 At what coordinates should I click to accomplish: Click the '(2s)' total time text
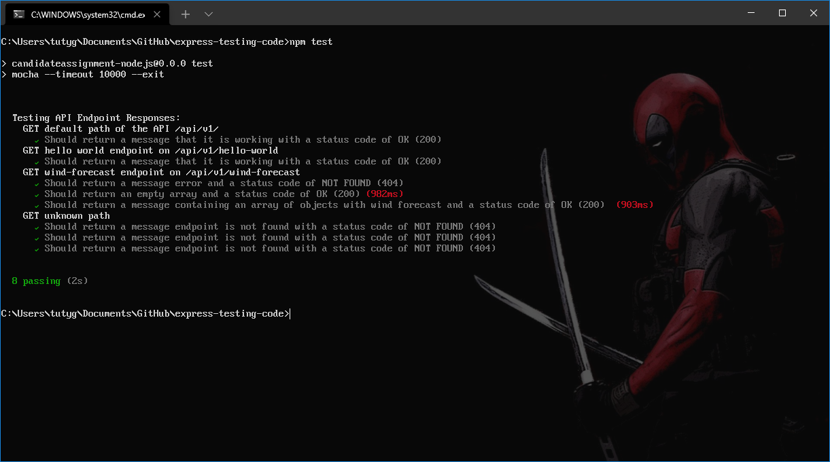click(x=77, y=281)
